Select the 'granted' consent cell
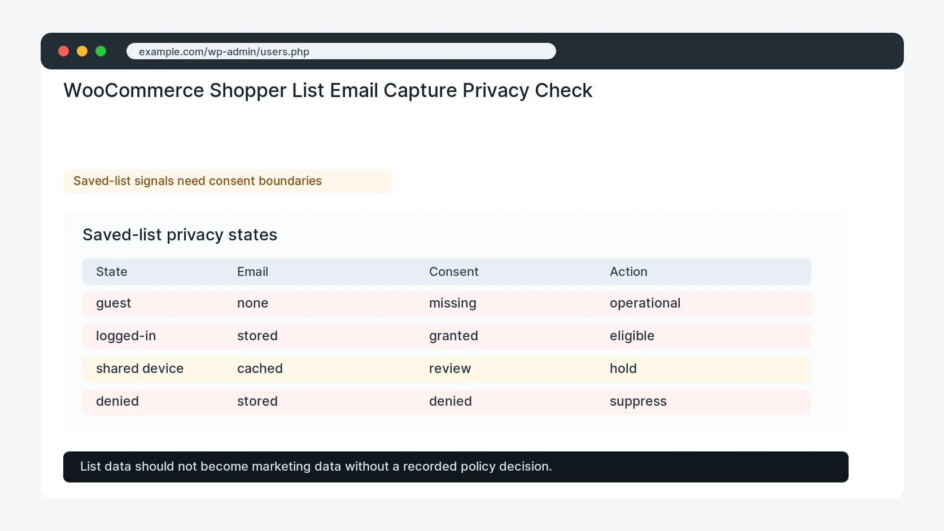This screenshot has width=944, height=531. [x=453, y=336]
